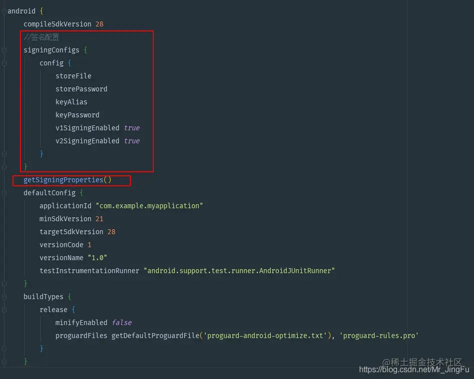Click the release block name
Screen dimensions: 474x379
(53, 310)
